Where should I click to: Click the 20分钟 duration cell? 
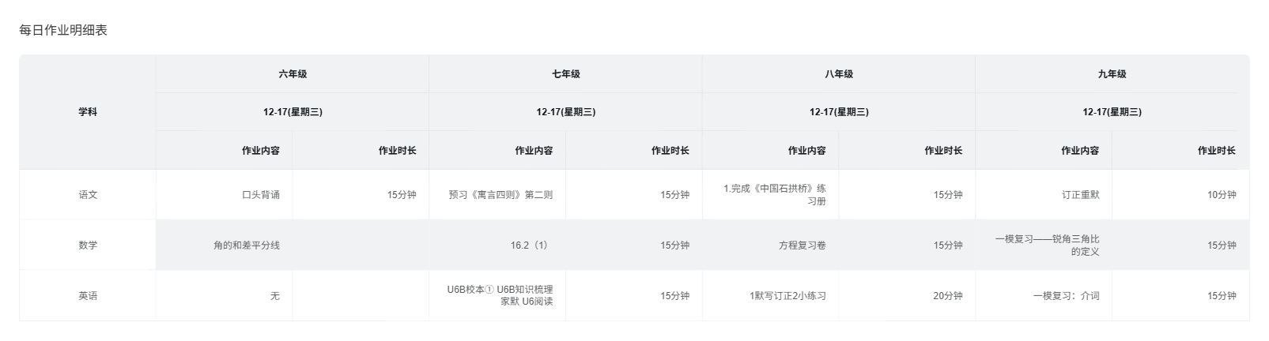point(947,296)
